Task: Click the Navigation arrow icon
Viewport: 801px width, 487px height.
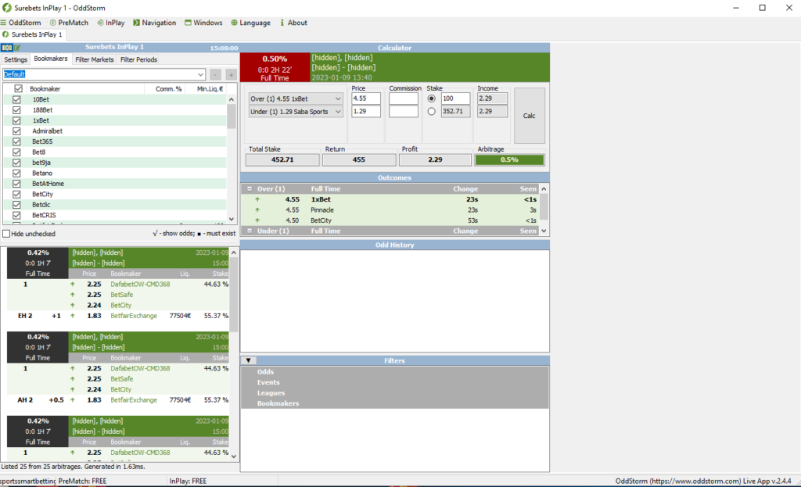Action: (136, 23)
